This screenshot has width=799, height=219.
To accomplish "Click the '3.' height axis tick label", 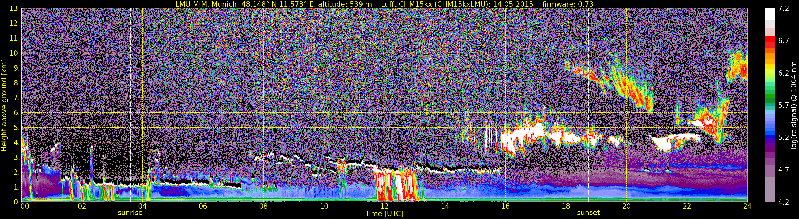I will 17,157.
